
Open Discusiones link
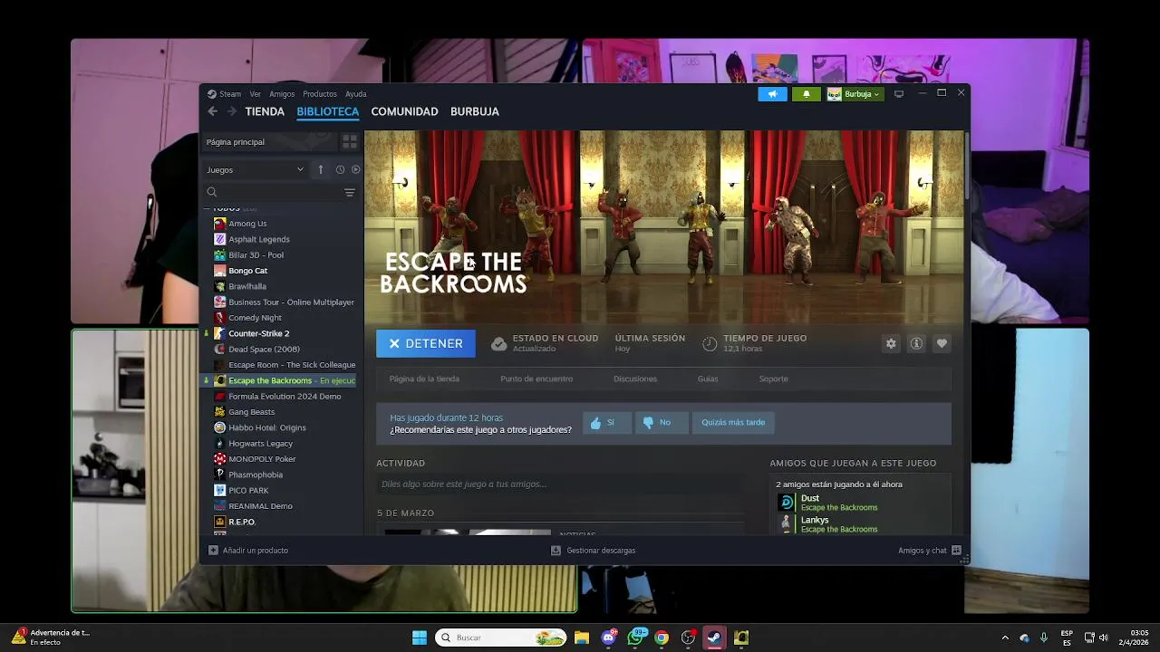pyautogui.click(x=635, y=379)
